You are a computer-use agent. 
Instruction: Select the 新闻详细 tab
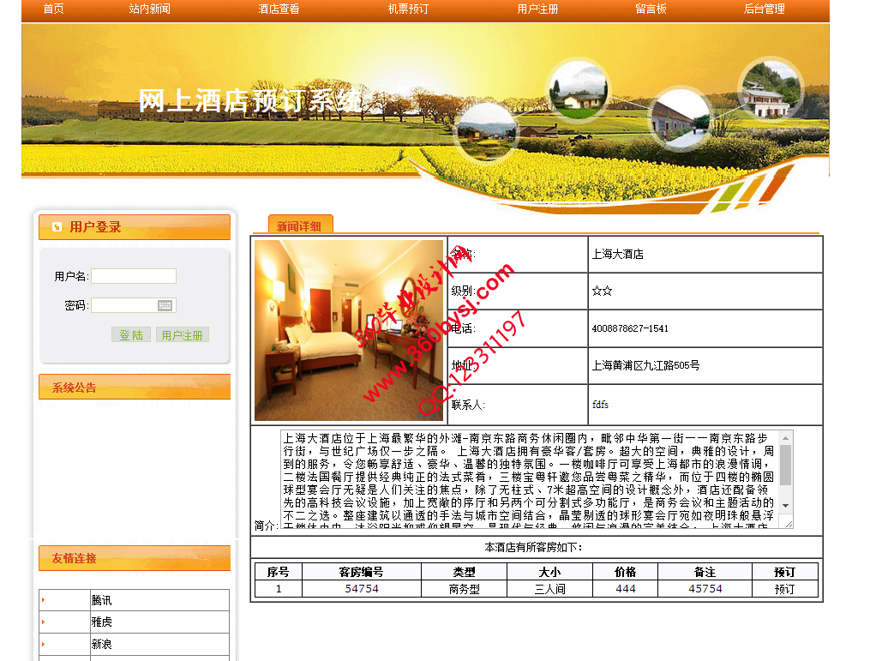pyautogui.click(x=300, y=225)
